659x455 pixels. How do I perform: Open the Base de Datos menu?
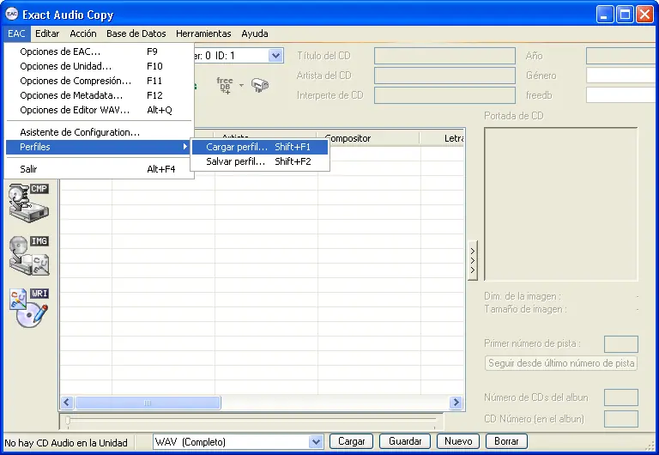pyautogui.click(x=136, y=33)
